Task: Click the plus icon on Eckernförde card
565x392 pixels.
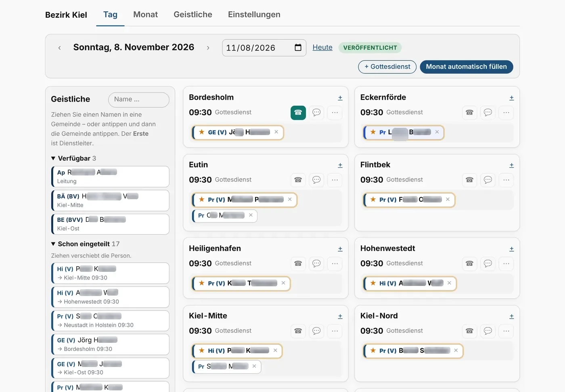Action: (512, 98)
